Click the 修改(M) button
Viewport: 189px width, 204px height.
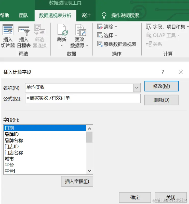tap(161, 86)
